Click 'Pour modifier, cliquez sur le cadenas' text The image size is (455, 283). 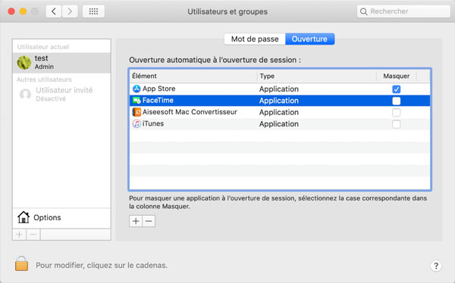pos(102,266)
